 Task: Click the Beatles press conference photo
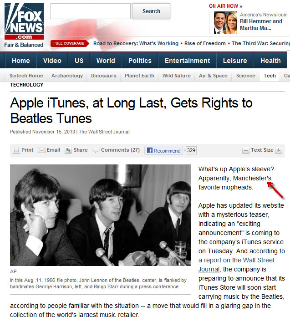[x=100, y=215]
